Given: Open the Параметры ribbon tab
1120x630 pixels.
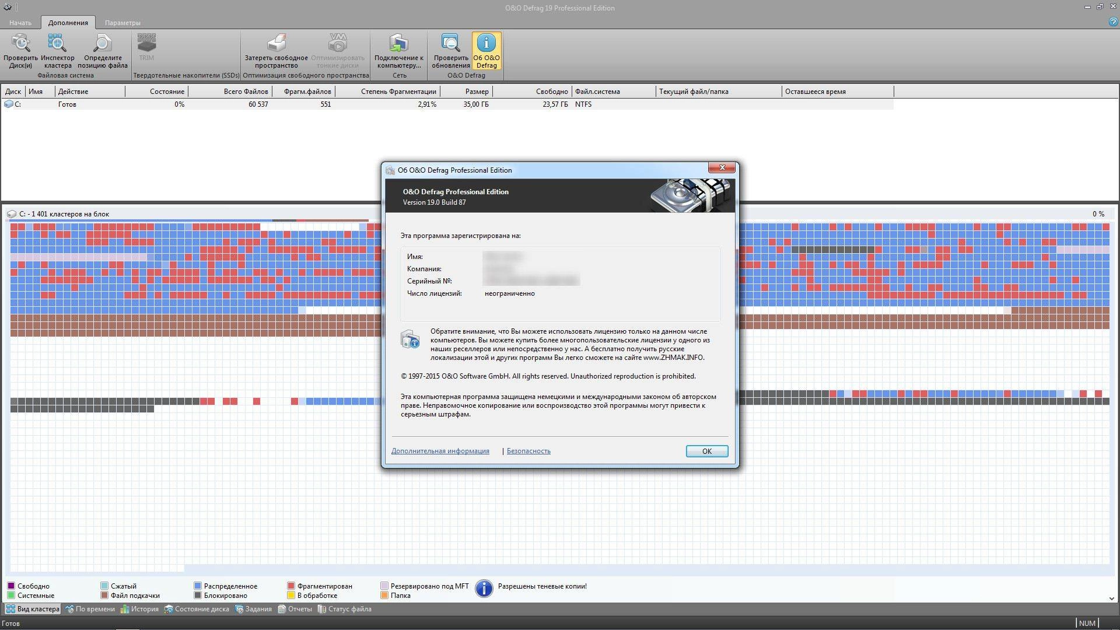Looking at the screenshot, I should (x=123, y=23).
